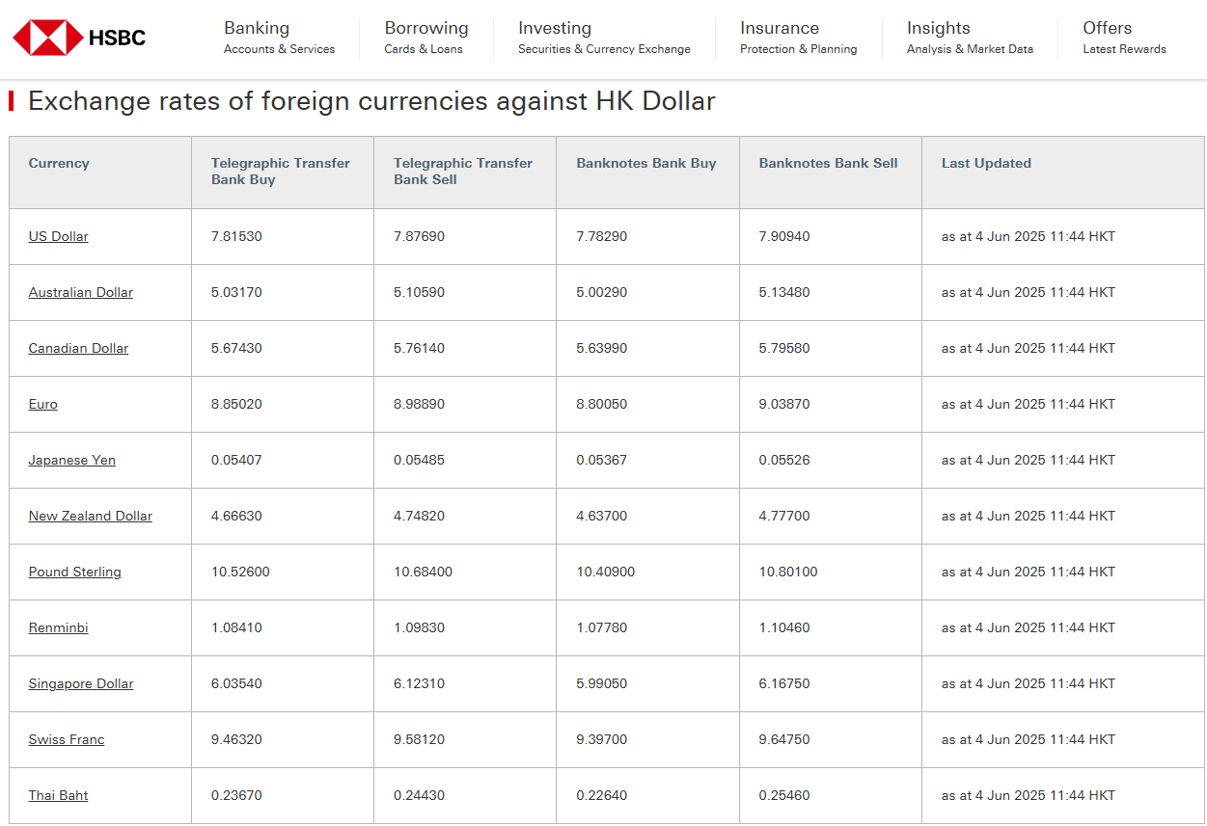Screen dimensions: 1207x826
Task: Click the Telegraphic Transfer Bank Buy header
Action: (280, 172)
